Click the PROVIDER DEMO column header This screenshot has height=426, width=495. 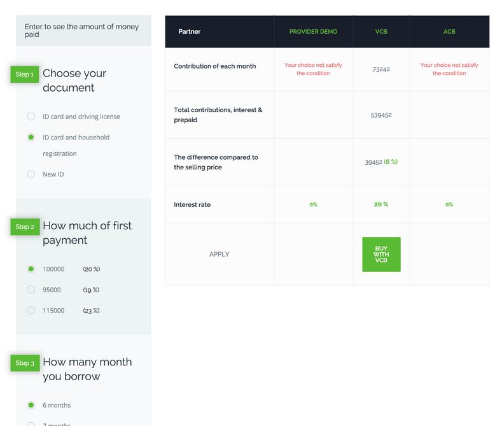pyautogui.click(x=313, y=32)
